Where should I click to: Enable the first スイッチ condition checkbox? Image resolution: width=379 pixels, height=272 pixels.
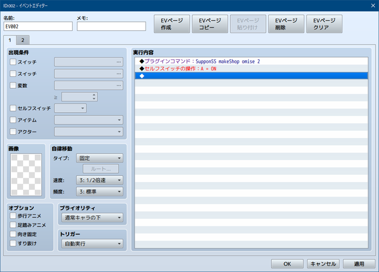tap(13, 62)
